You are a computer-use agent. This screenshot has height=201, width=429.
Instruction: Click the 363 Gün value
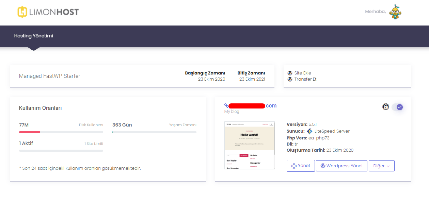pyautogui.click(x=122, y=125)
